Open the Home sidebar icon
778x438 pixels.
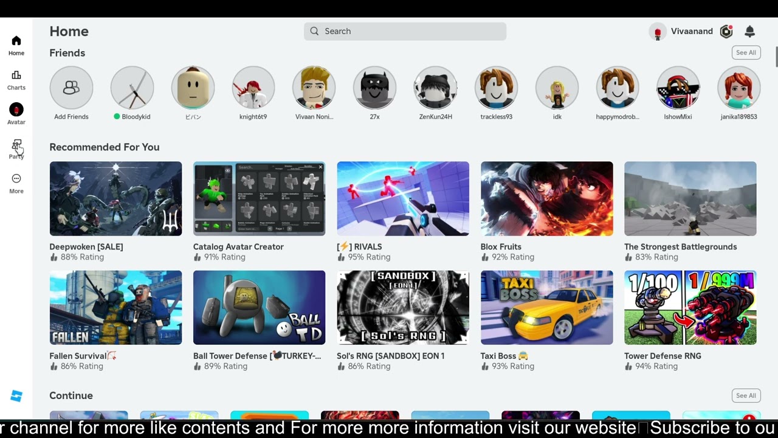point(16,41)
